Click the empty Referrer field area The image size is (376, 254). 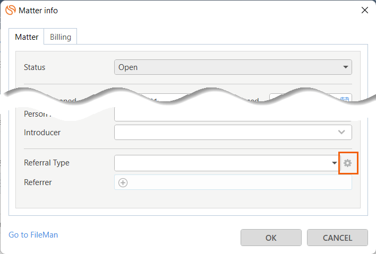[239, 182]
